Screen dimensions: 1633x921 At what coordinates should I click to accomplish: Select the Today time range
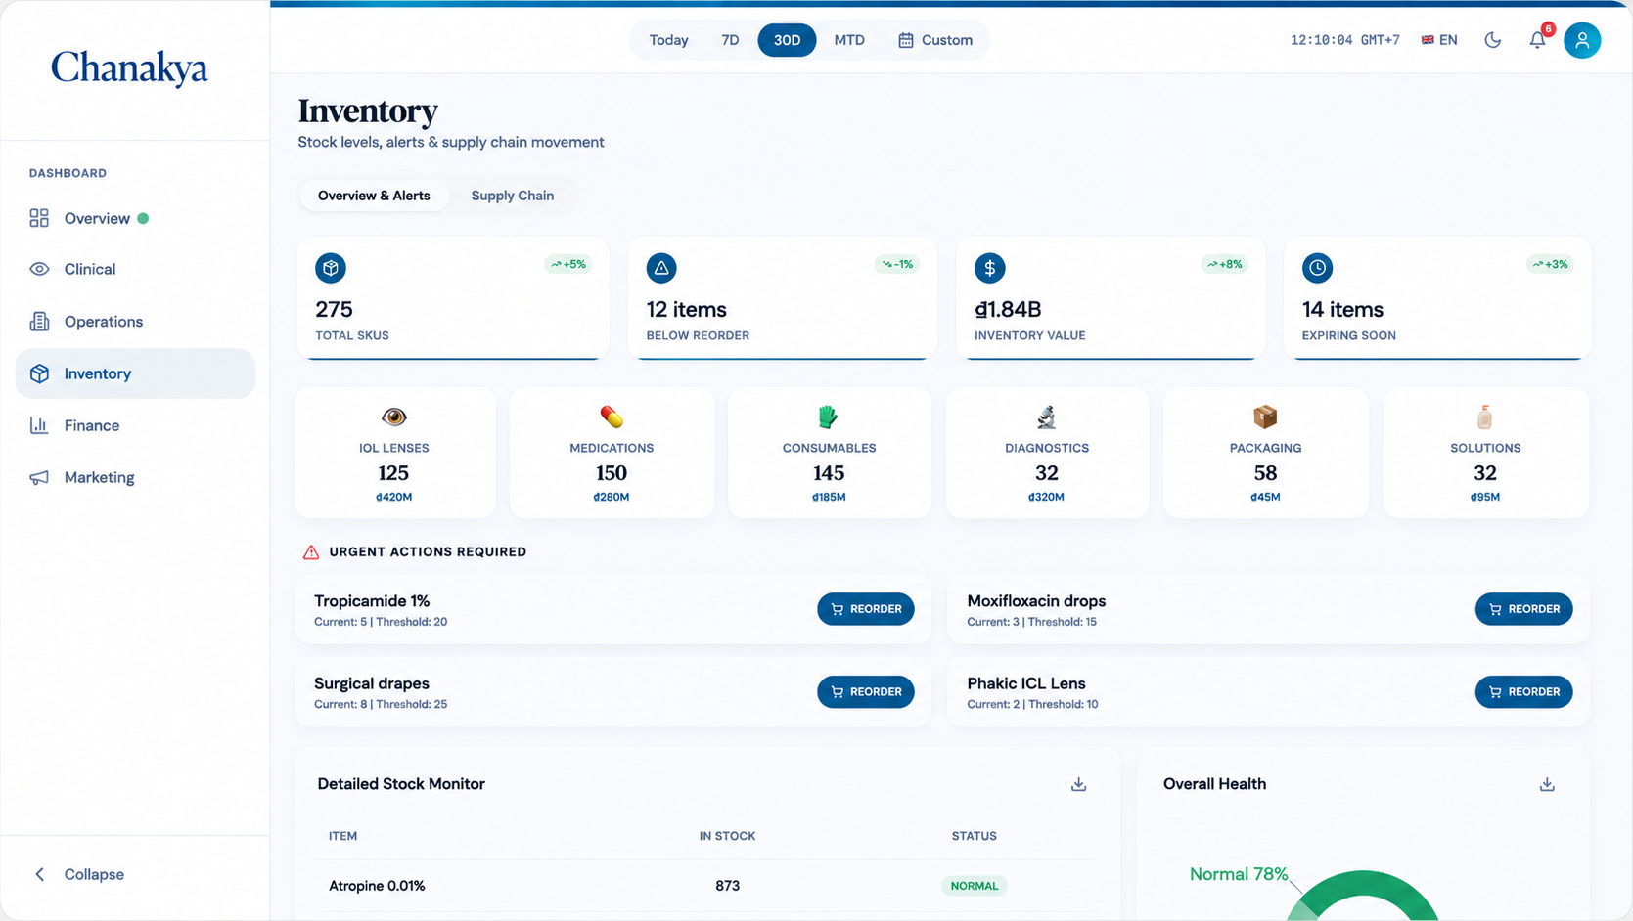click(x=668, y=40)
